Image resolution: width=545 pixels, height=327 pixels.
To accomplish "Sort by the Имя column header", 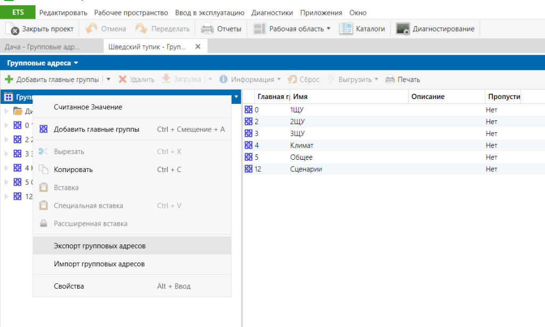I will [349, 96].
